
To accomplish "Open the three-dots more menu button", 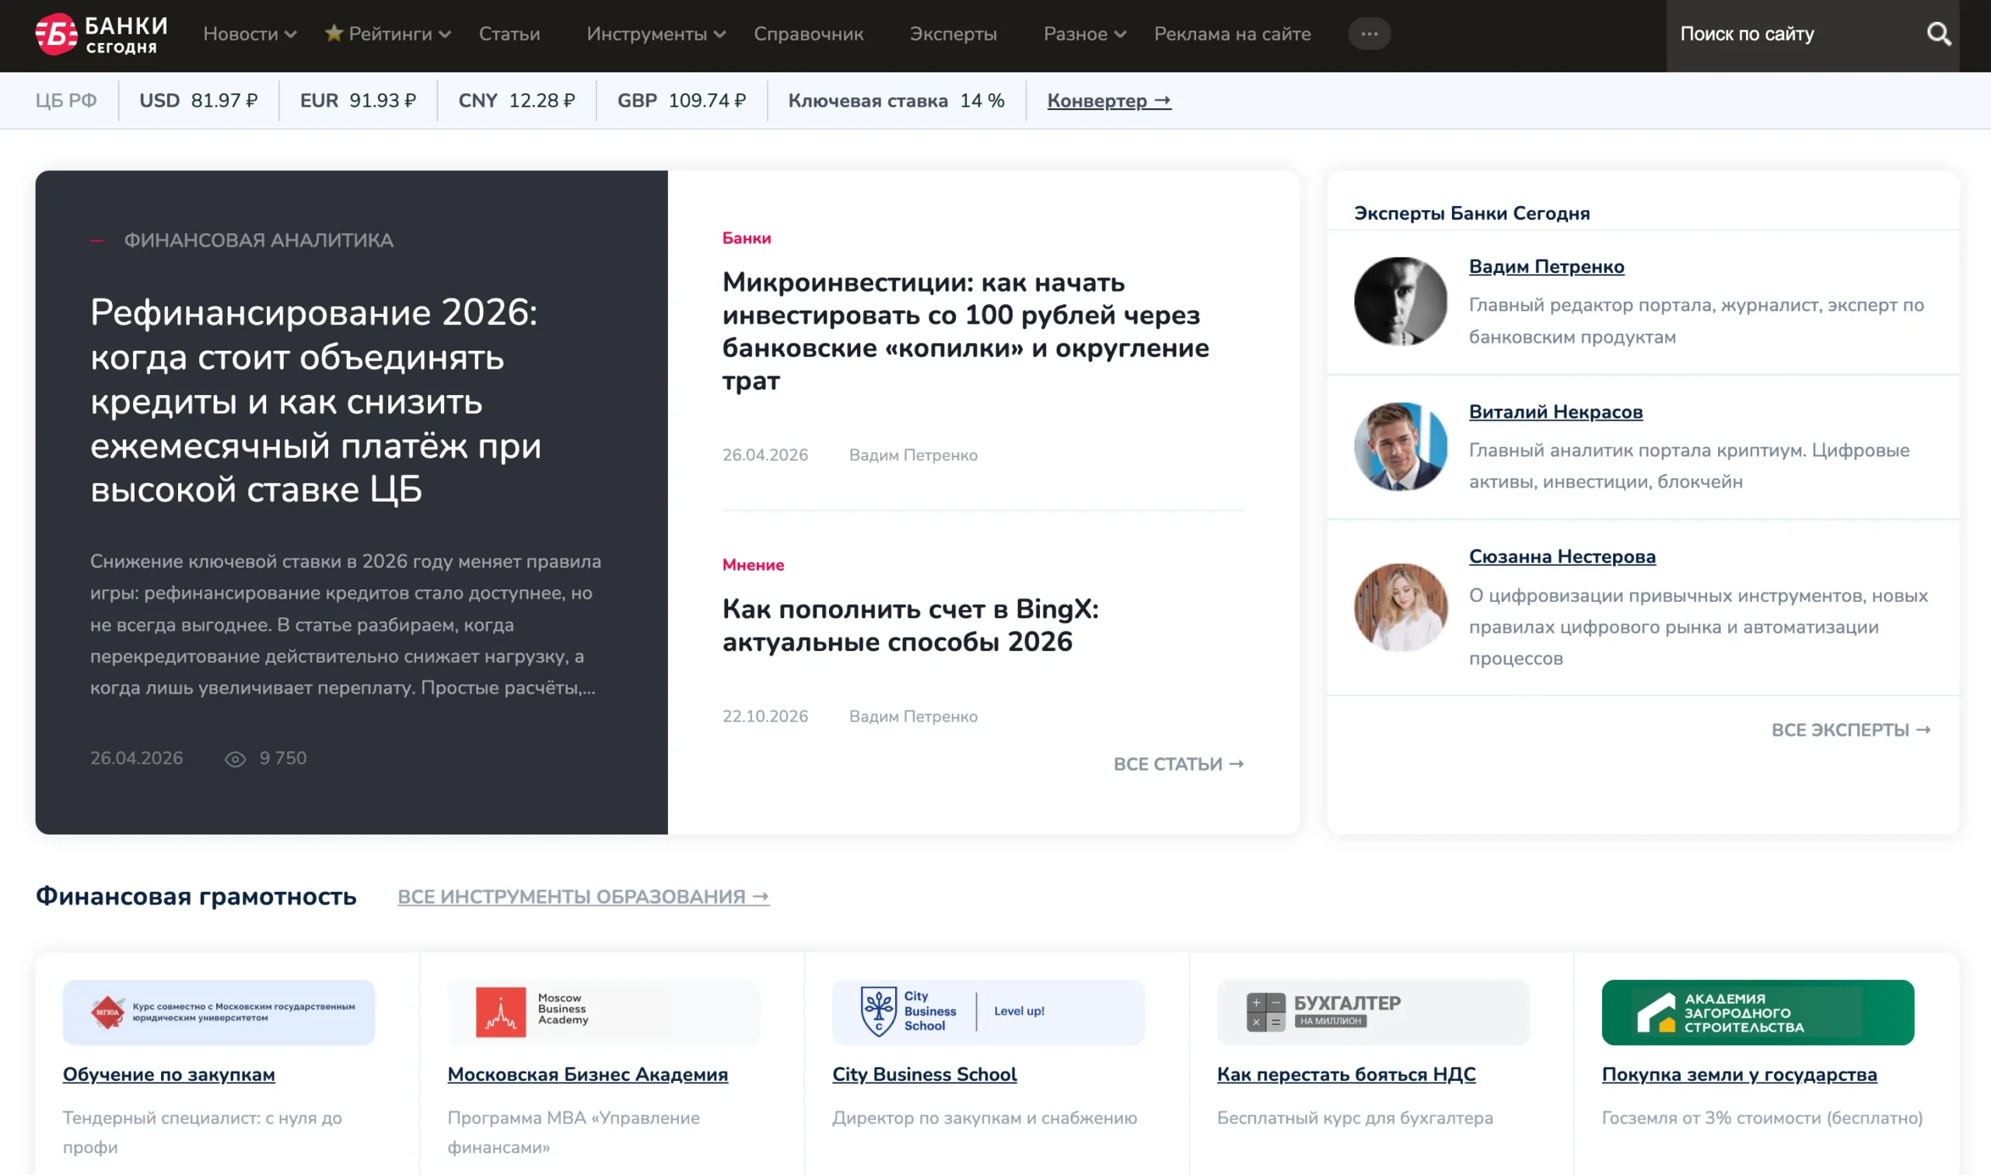I will 1369,34.
